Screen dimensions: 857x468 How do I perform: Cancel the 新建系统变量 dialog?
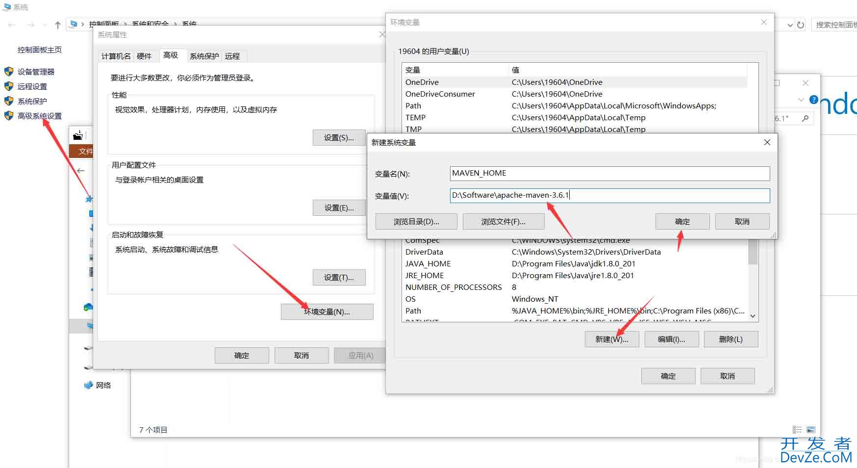coord(742,222)
